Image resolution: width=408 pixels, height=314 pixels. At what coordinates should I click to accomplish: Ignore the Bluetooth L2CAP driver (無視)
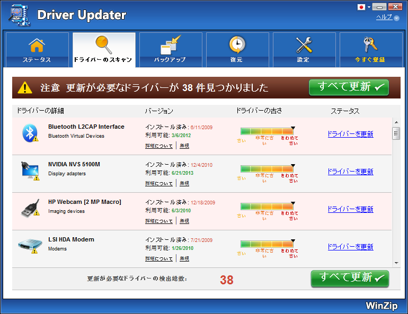184,146
